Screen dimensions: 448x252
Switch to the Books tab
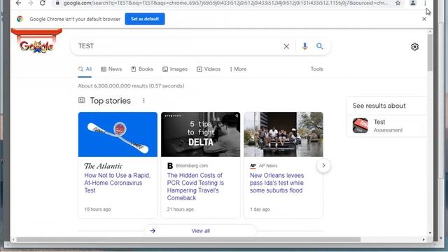(x=142, y=69)
